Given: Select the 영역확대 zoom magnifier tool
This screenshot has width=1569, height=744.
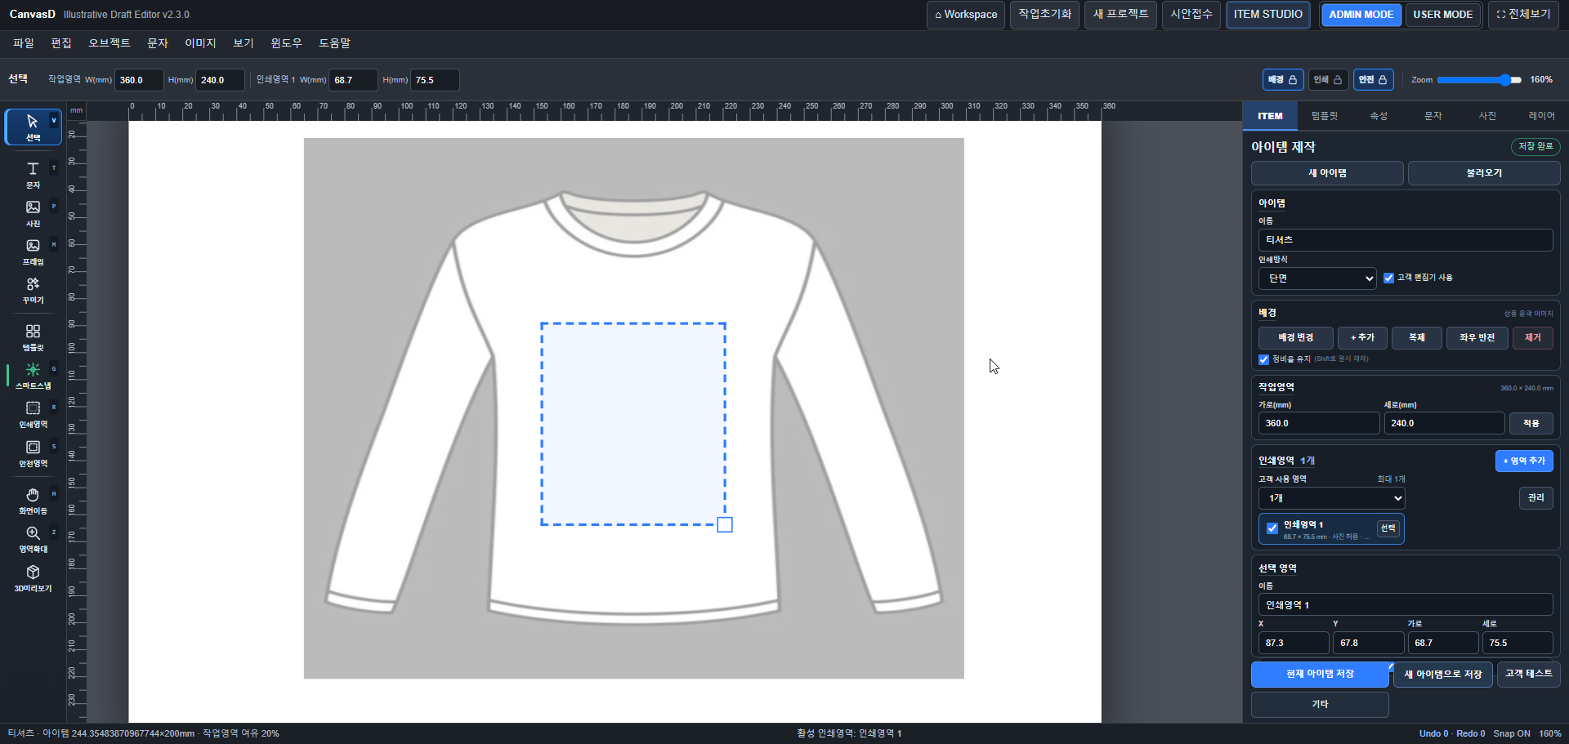Looking at the screenshot, I should [33, 539].
